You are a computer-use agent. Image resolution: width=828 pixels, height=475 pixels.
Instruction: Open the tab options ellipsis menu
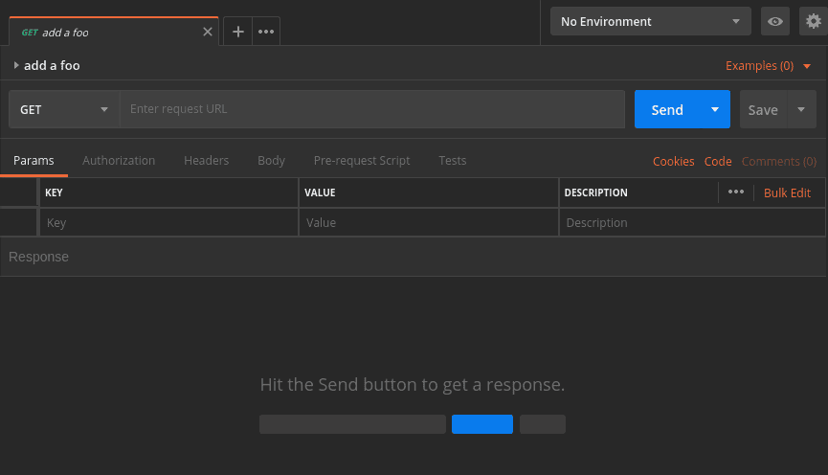click(266, 32)
